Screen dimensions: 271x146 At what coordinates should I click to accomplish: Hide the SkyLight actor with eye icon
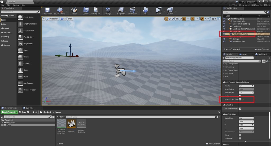pyautogui.click(x=224, y=39)
